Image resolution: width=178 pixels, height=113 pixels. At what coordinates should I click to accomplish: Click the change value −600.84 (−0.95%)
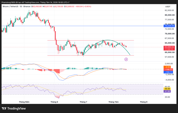pyautogui.click(x=83, y=7)
